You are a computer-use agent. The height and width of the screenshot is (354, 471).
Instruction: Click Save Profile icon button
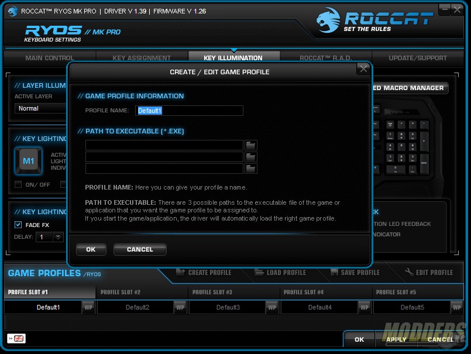click(355, 272)
